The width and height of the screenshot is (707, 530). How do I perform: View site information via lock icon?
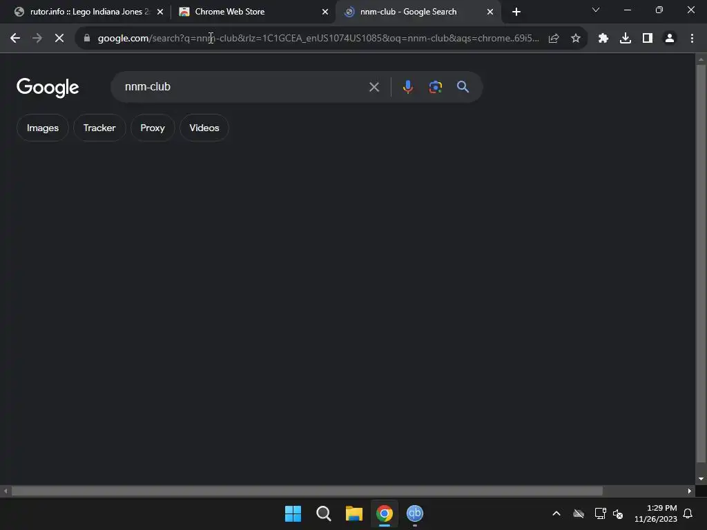tap(87, 39)
